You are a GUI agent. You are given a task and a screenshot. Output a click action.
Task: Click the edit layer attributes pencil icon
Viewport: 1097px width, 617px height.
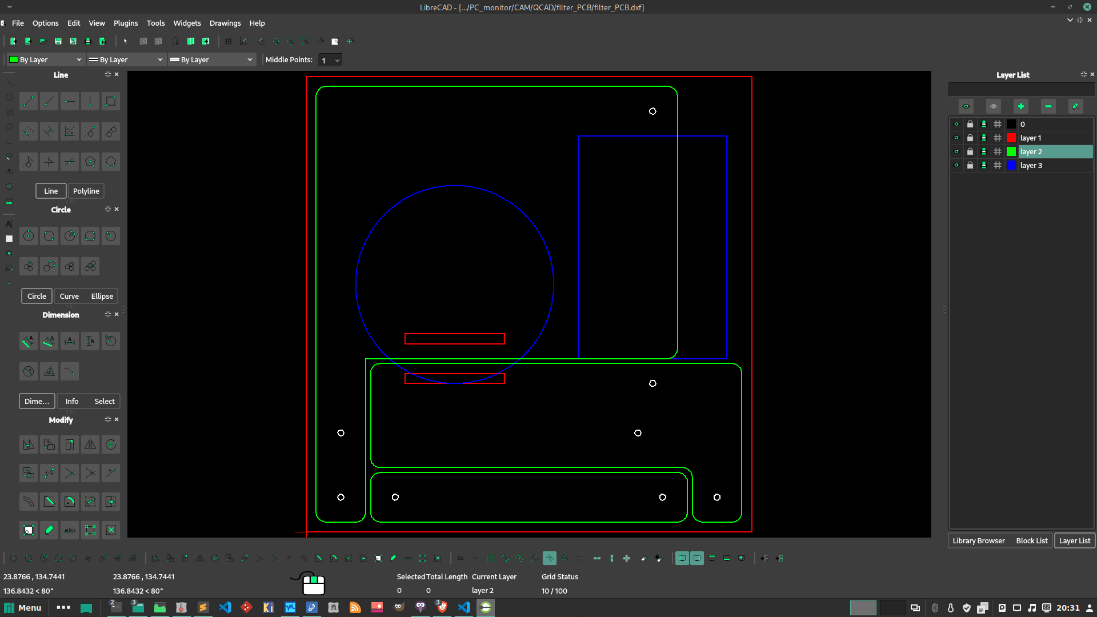(1075, 106)
